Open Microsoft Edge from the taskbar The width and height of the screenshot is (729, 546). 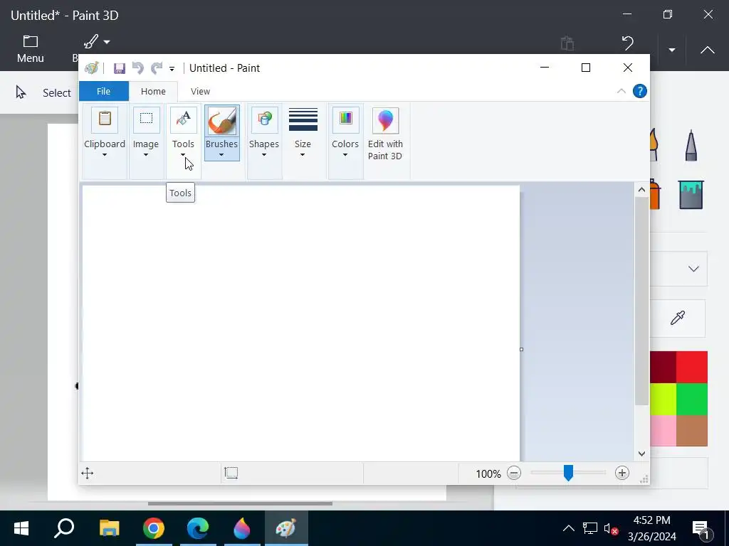click(198, 528)
